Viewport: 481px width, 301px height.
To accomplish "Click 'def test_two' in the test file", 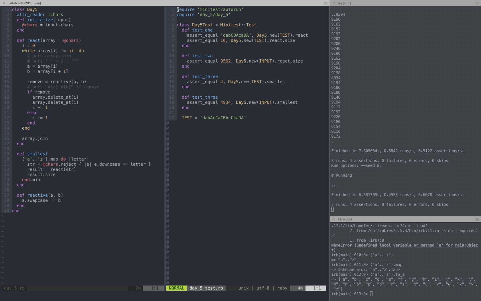I will click(x=197, y=56).
